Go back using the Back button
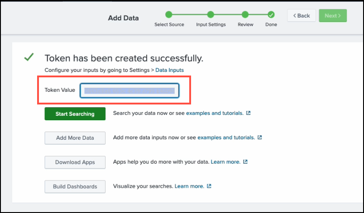 click(x=302, y=15)
